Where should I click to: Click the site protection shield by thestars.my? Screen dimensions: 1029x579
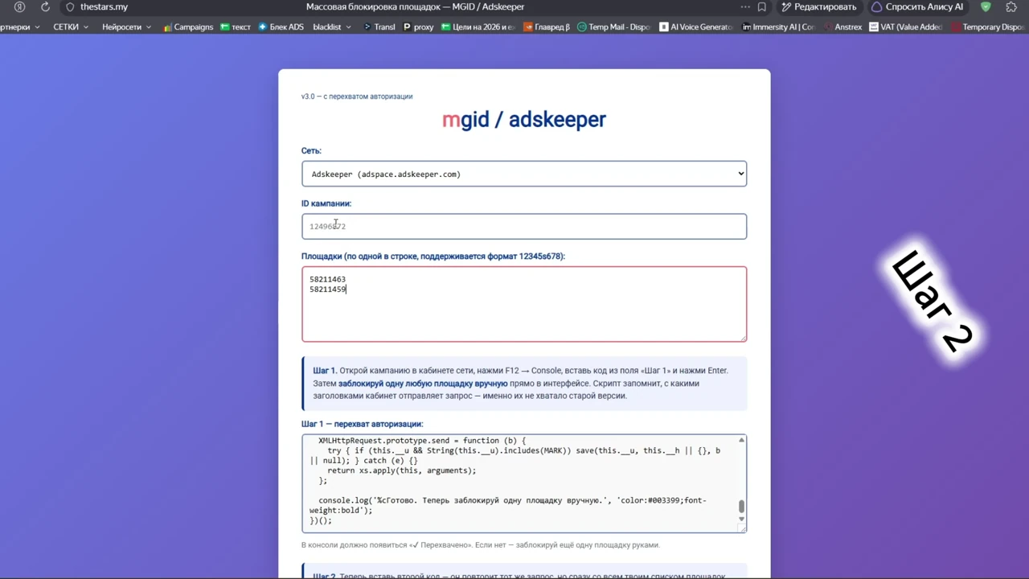(70, 7)
